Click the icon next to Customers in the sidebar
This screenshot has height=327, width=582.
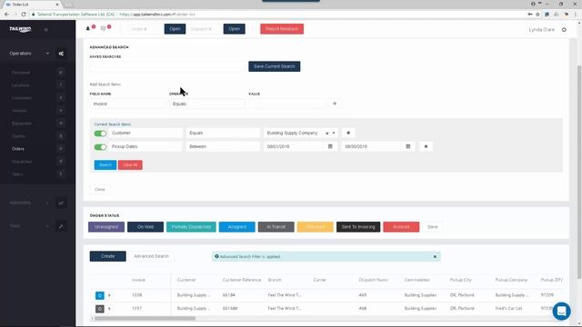tap(61, 98)
